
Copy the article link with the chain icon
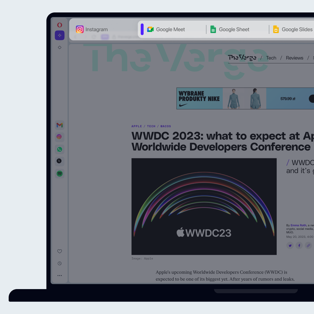click(308, 246)
